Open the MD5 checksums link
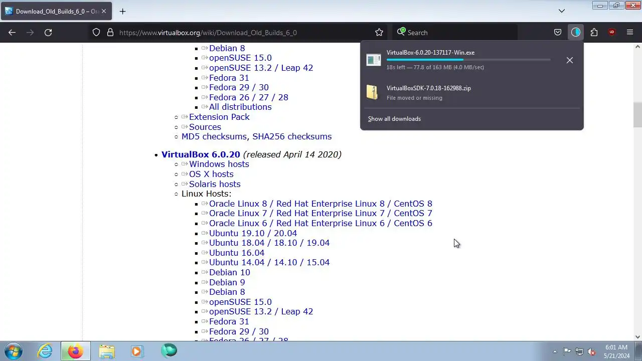The width and height of the screenshot is (642, 361). [x=214, y=136]
